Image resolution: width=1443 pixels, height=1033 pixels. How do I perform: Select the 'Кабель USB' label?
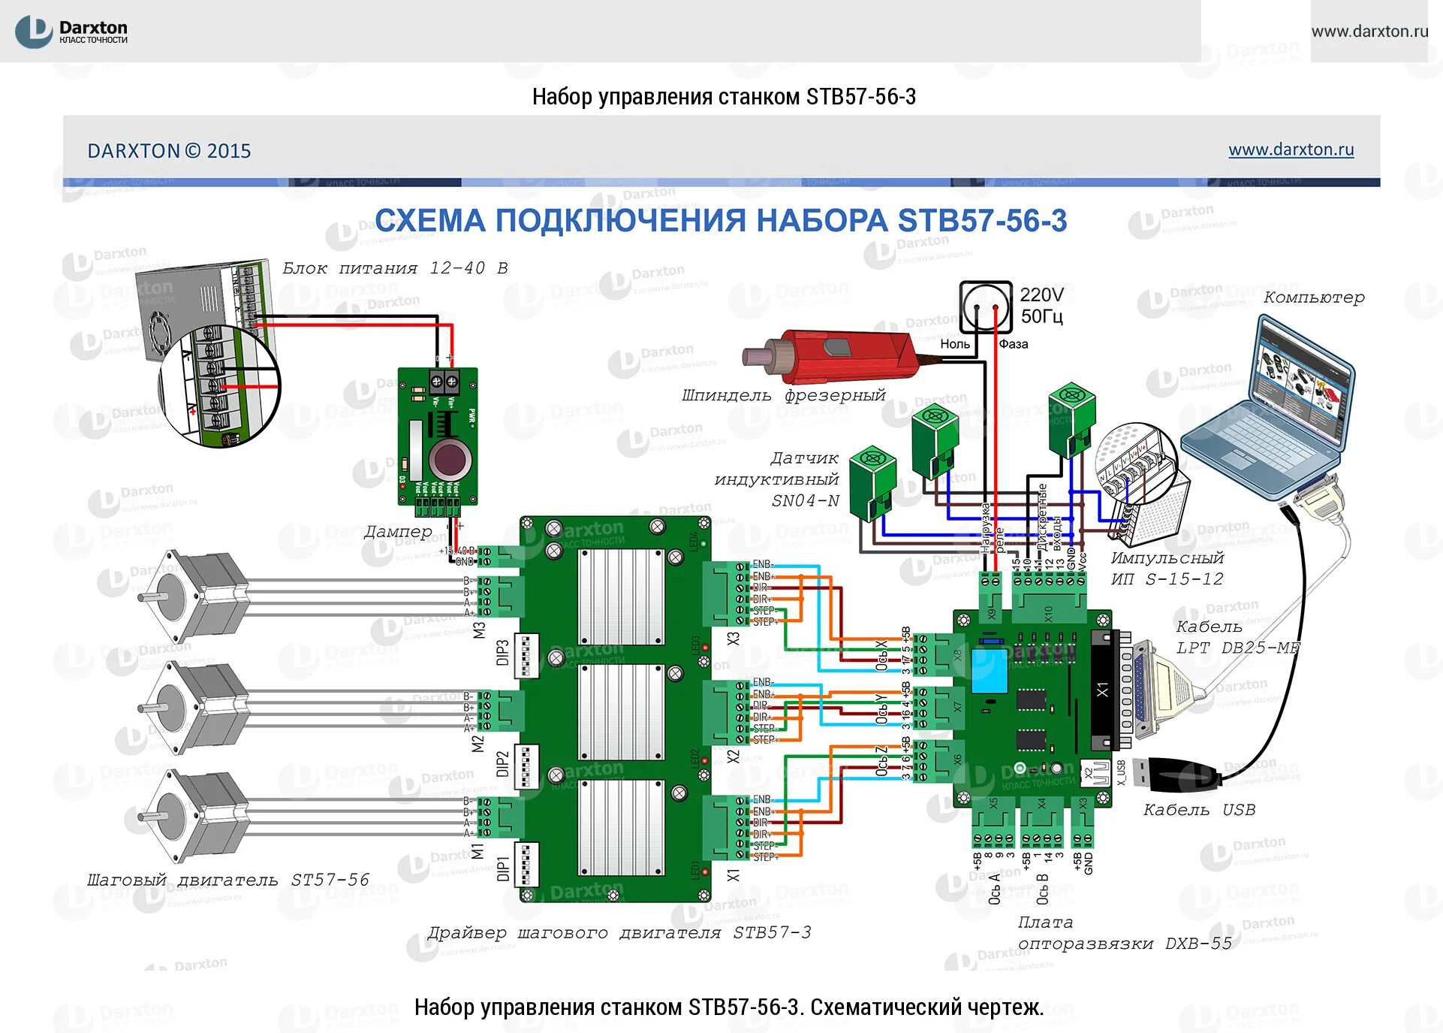point(1199,810)
